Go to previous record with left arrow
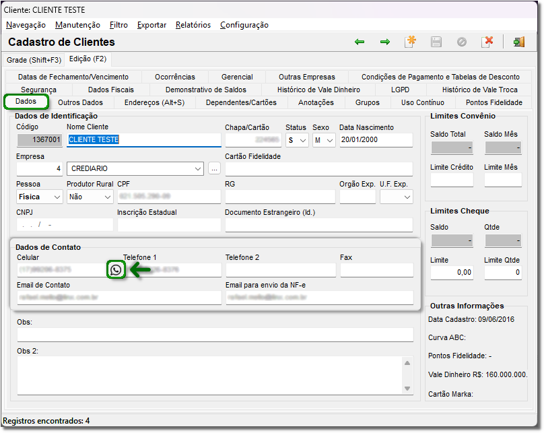The image size is (544, 433). [360, 42]
